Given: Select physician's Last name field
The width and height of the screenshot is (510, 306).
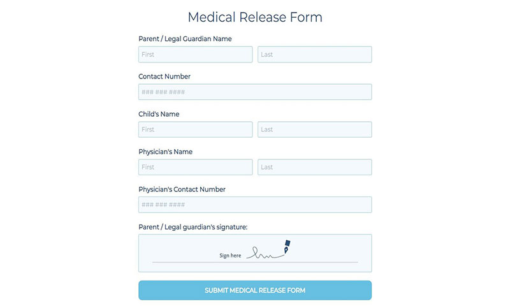Looking at the screenshot, I should click(314, 167).
